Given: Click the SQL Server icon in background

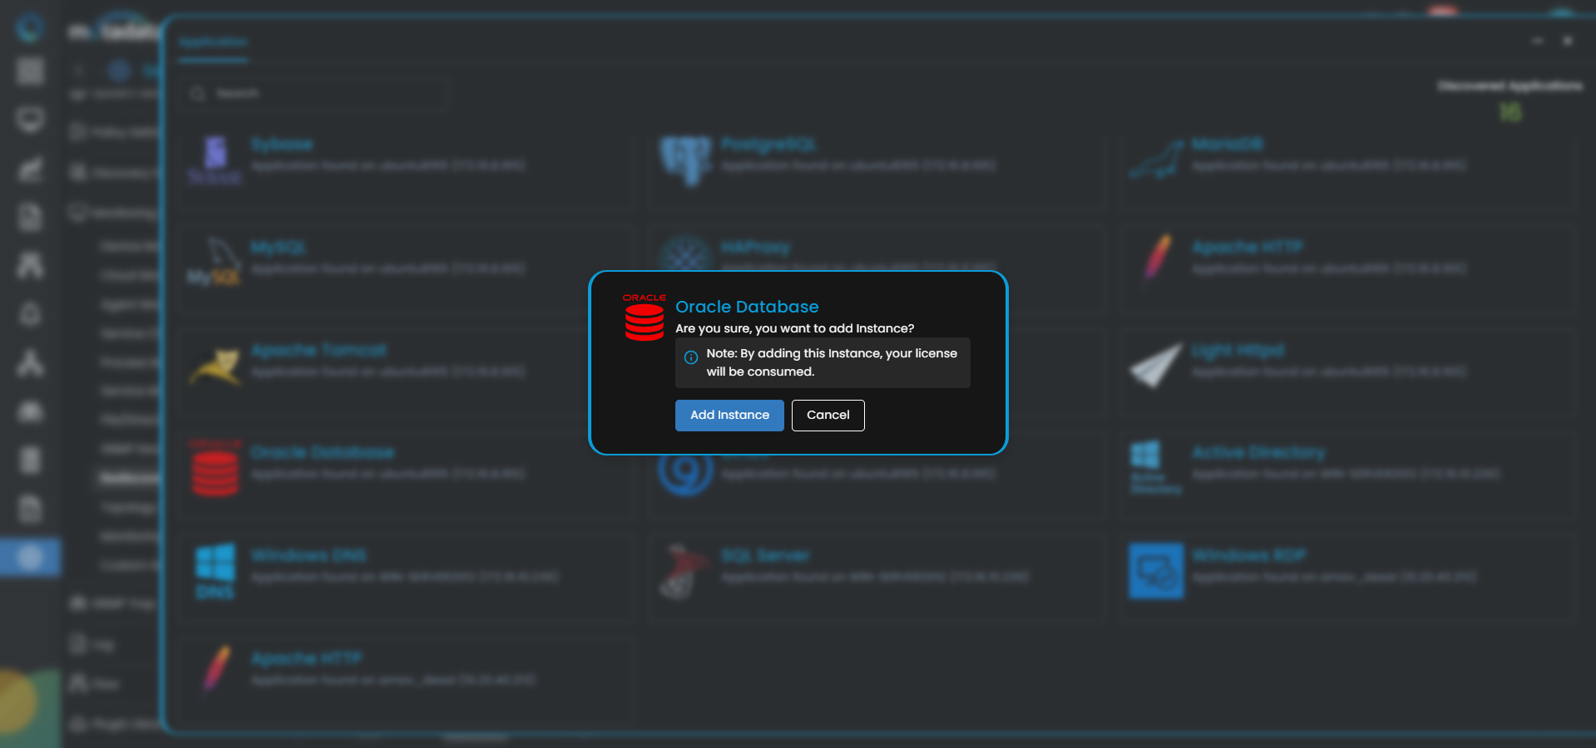Looking at the screenshot, I should click(686, 571).
